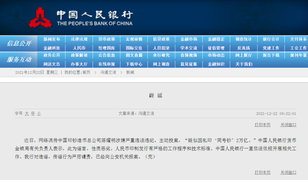Viewport: 308px width, 180px height.
Task: Select 信贷政策 in navigation
Action: click(161, 39)
